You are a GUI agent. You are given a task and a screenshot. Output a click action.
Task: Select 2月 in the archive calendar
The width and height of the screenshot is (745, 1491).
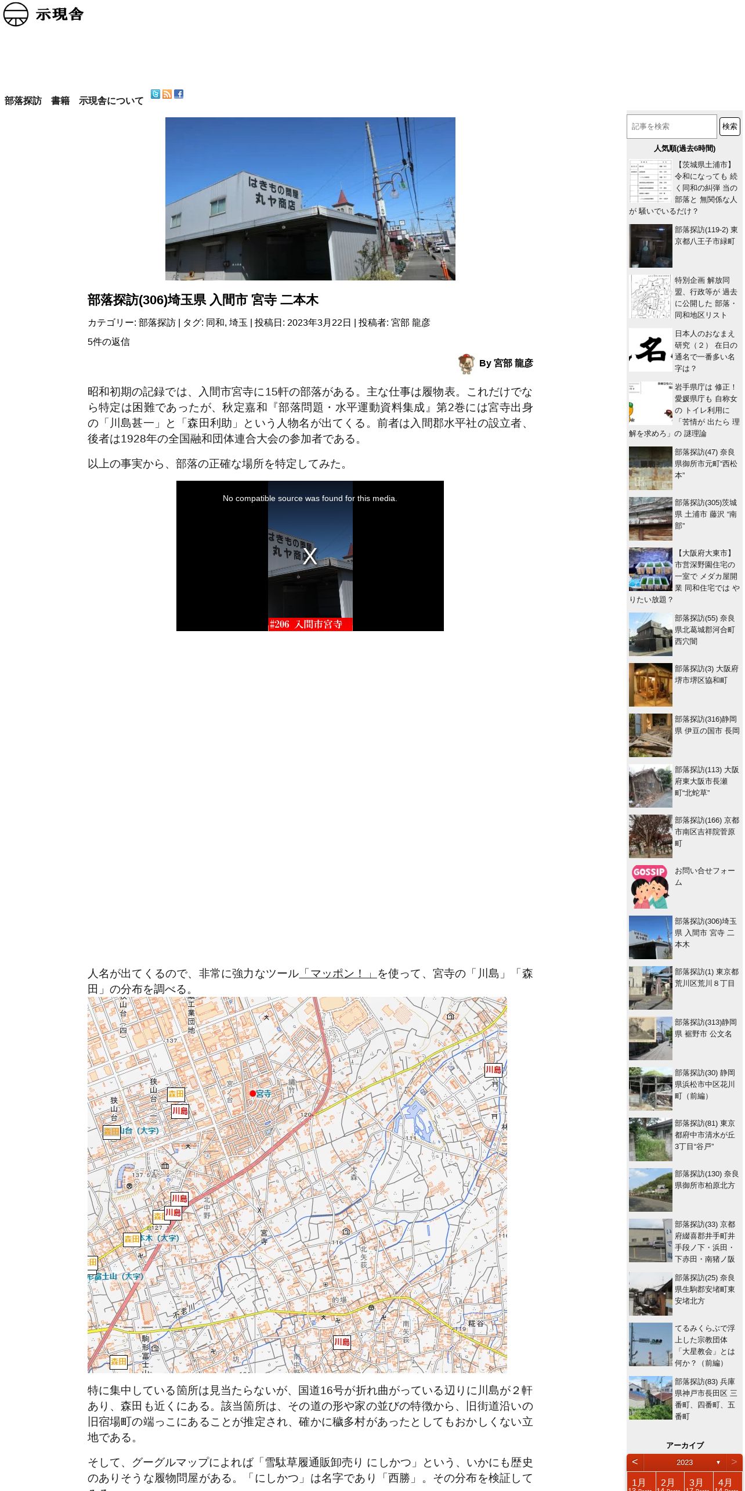tap(670, 1482)
